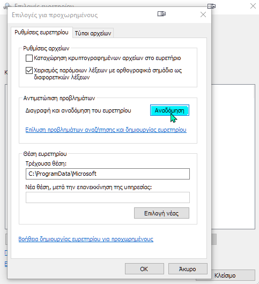Click the Κλείσιμο button in the background window
The image size is (259, 284).
pos(233,275)
